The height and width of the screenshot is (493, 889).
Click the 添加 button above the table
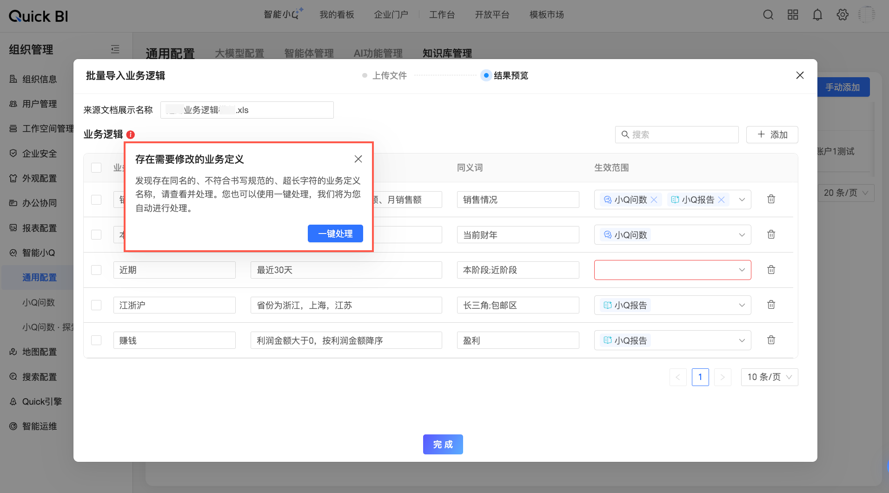tap(772, 134)
